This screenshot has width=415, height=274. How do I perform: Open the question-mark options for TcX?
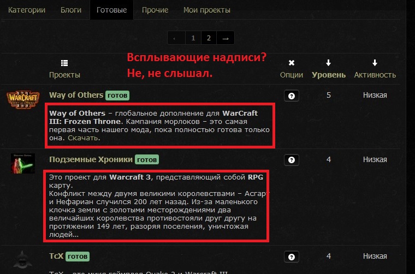tap(292, 257)
